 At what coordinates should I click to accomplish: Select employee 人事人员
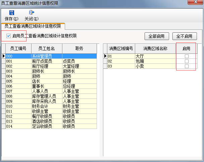pos(47,91)
